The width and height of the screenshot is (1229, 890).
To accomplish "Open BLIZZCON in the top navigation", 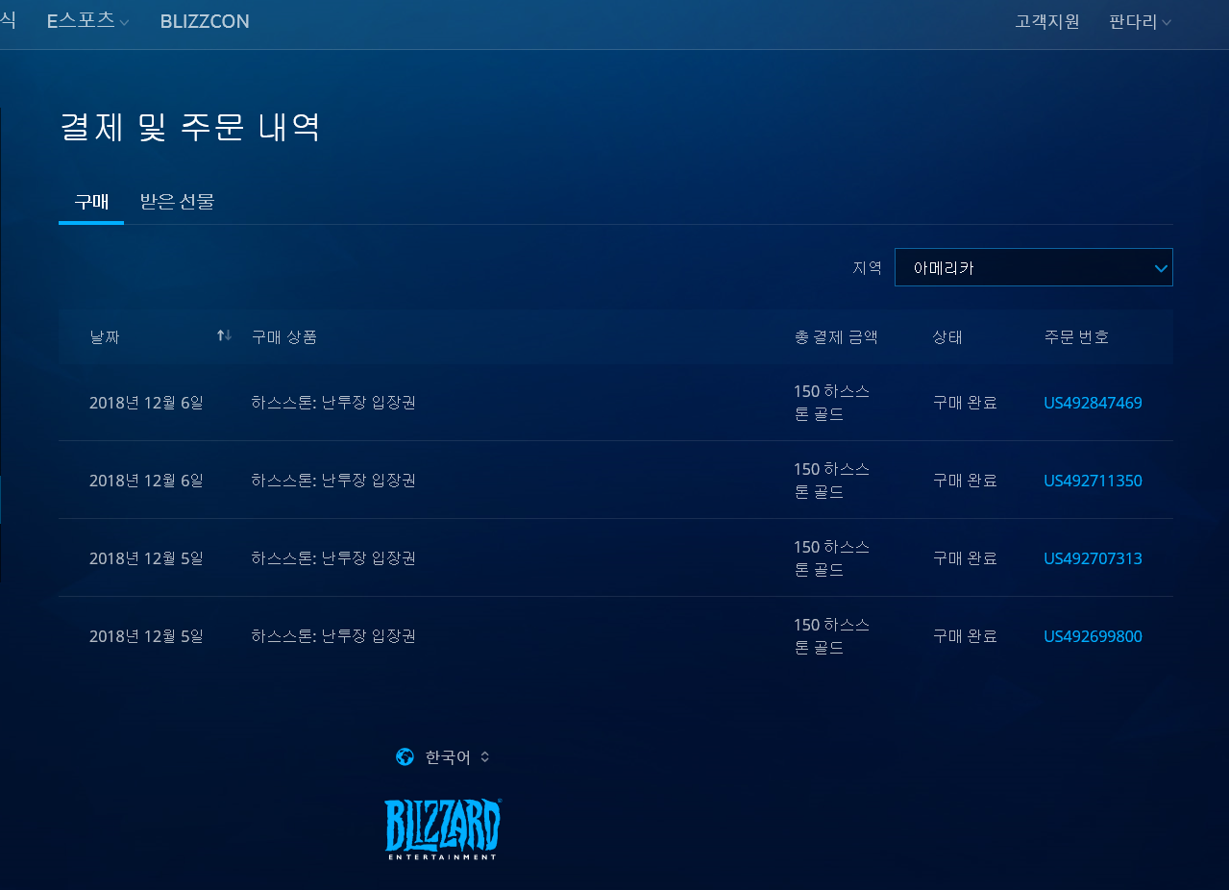I will (x=205, y=21).
